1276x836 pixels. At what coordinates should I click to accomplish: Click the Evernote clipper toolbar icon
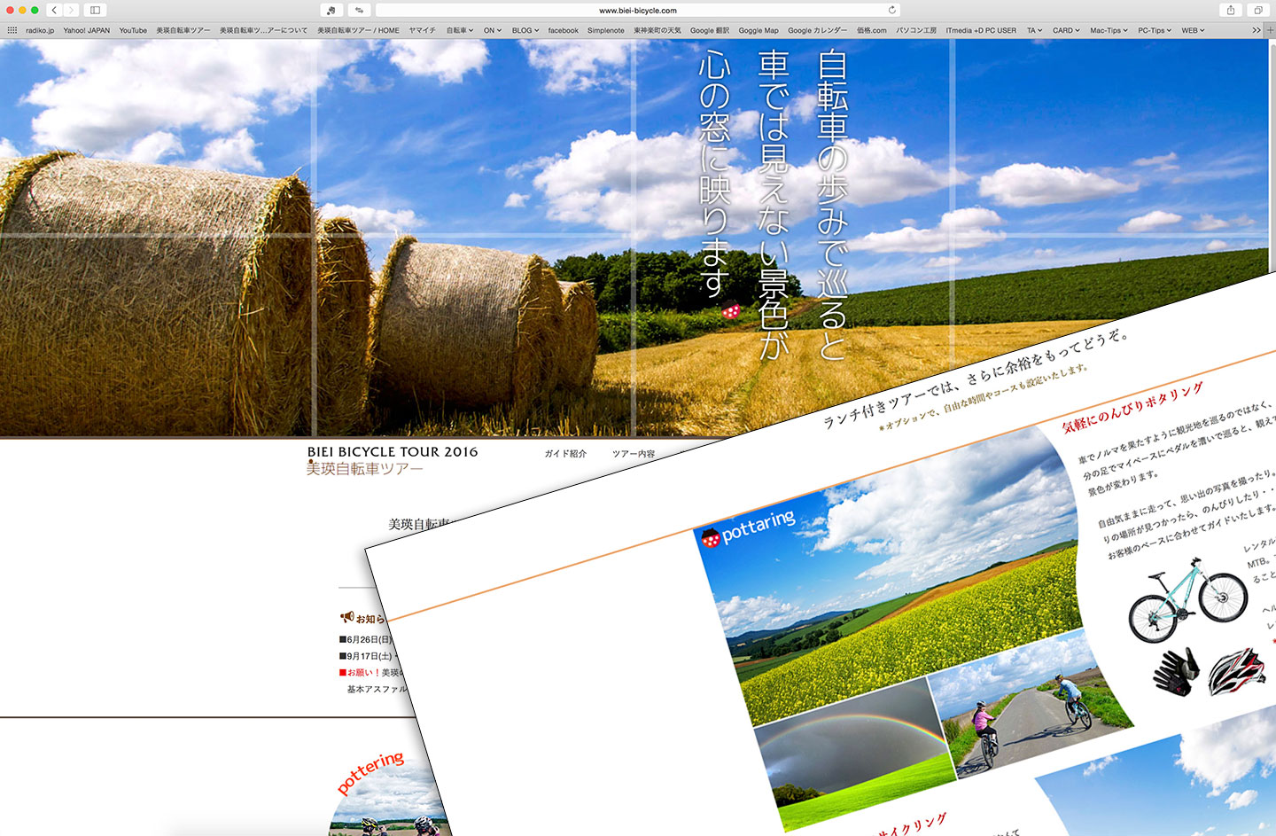point(331,10)
